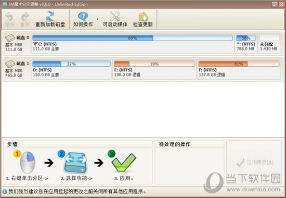Click the step 2 resize drive icon
This screenshot has height=198, width=286.
[75, 163]
